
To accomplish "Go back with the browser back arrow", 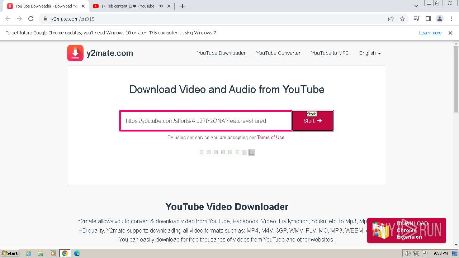I will 8,19.
